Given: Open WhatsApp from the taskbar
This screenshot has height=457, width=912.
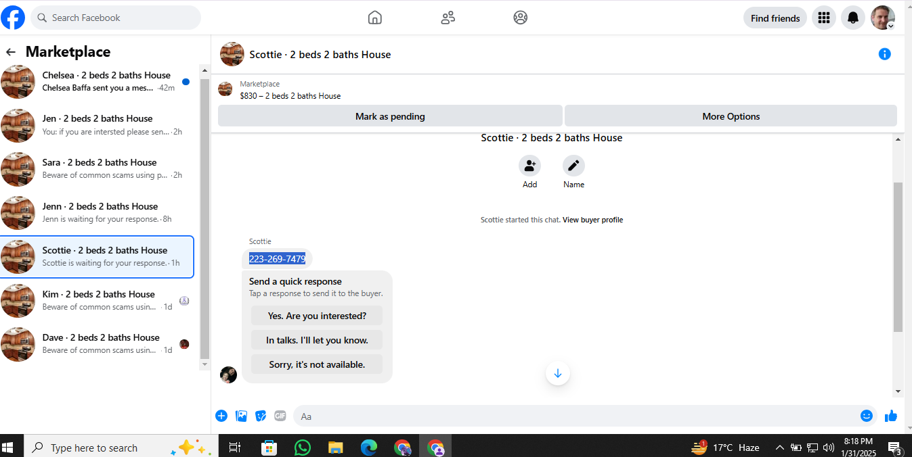Looking at the screenshot, I should [x=302, y=448].
